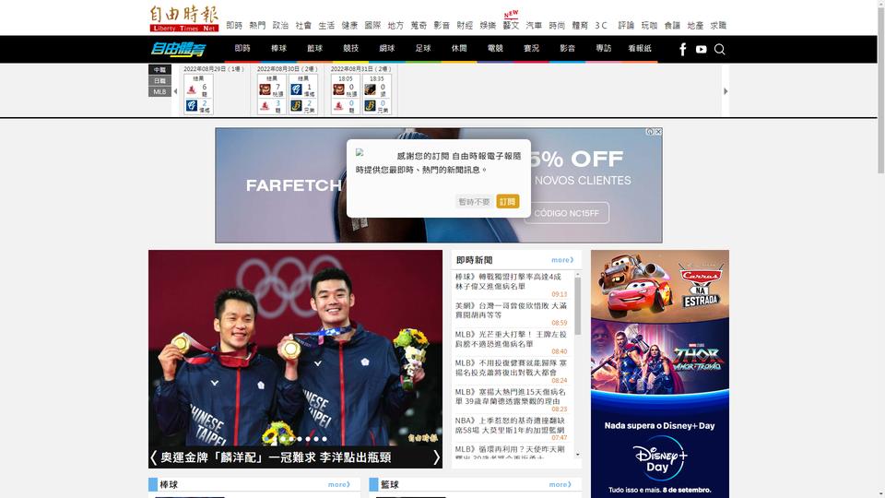Click more link beside 棒球 section
The height and width of the screenshot is (498, 885).
(x=339, y=484)
